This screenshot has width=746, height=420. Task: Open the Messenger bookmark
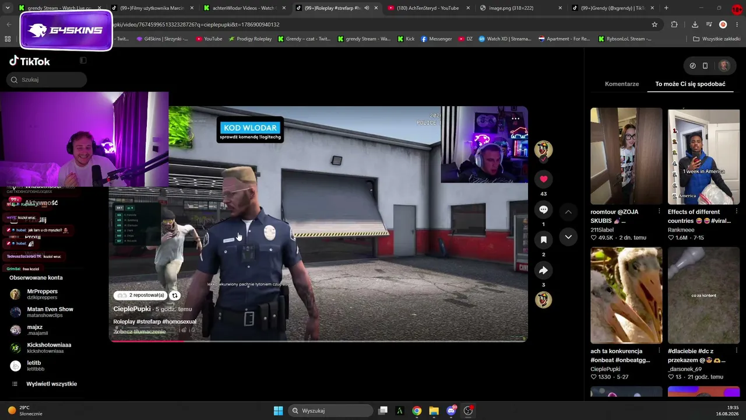coord(436,39)
